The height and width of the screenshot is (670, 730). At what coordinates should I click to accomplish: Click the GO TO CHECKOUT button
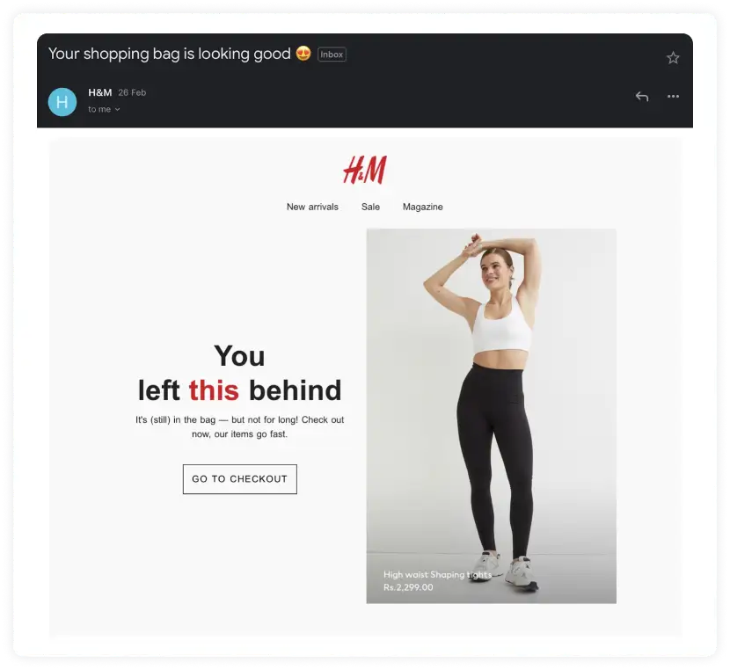(240, 479)
